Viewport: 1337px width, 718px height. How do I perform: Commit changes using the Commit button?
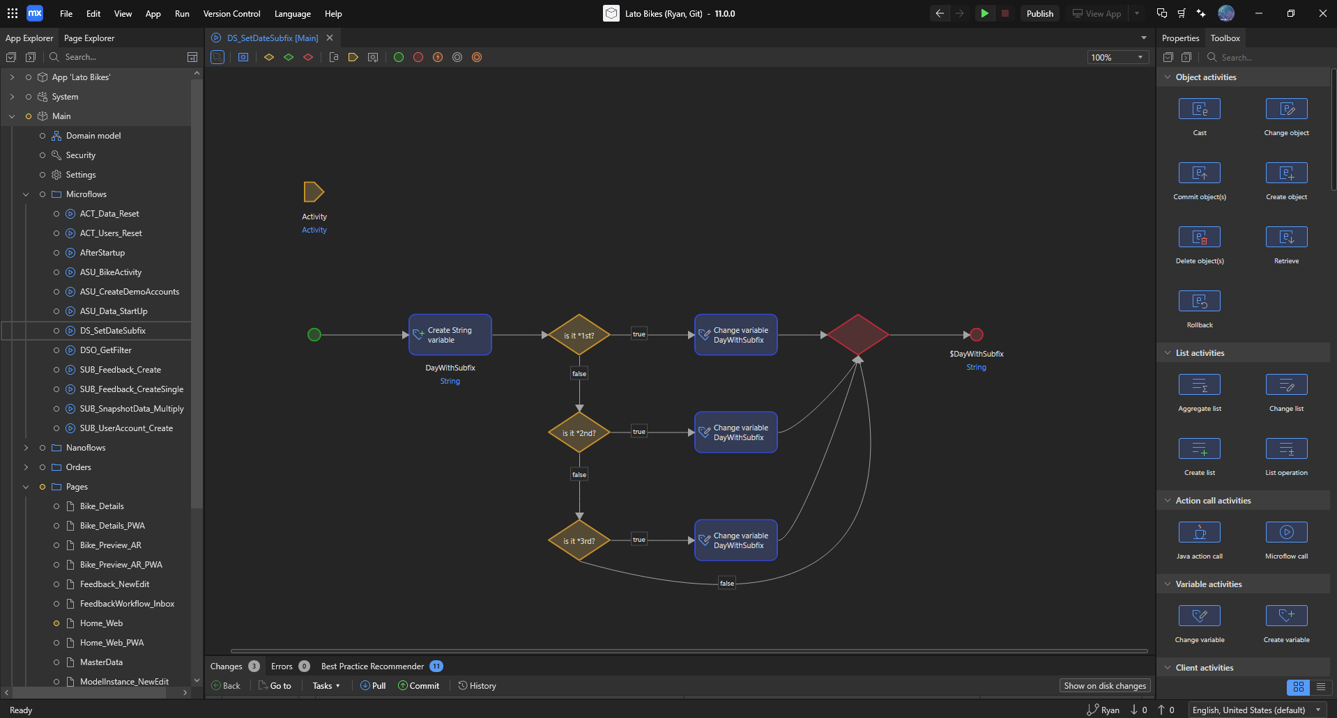click(x=419, y=685)
